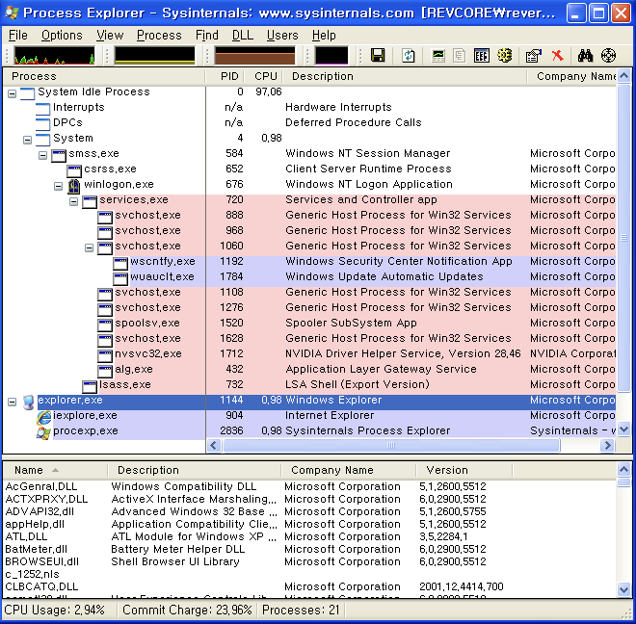Click the Refresh Now toolbar icon
This screenshot has height=624, width=636.
(x=408, y=55)
